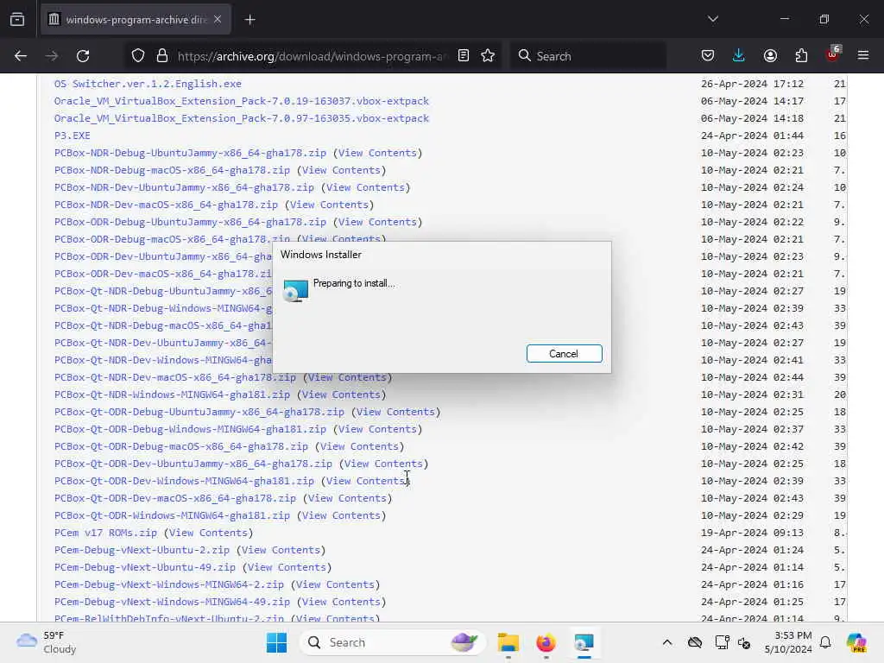Close the windows-program-archive tab

click(218, 19)
